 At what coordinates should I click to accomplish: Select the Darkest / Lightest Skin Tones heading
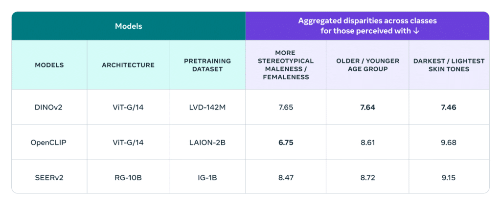tap(449, 65)
